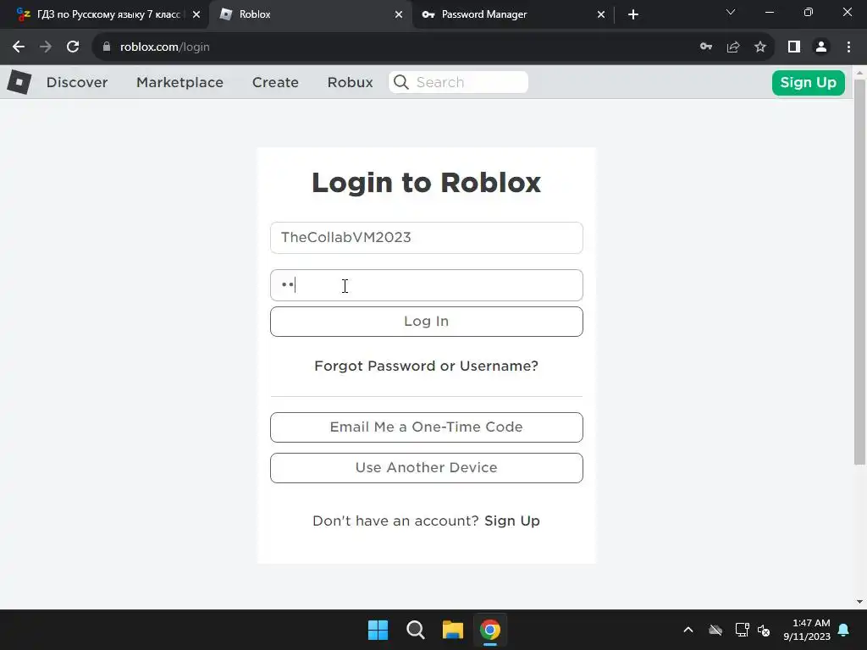This screenshot has width=867, height=650.
Task: Click the address bar roblox.com/login
Action: (398, 47)
